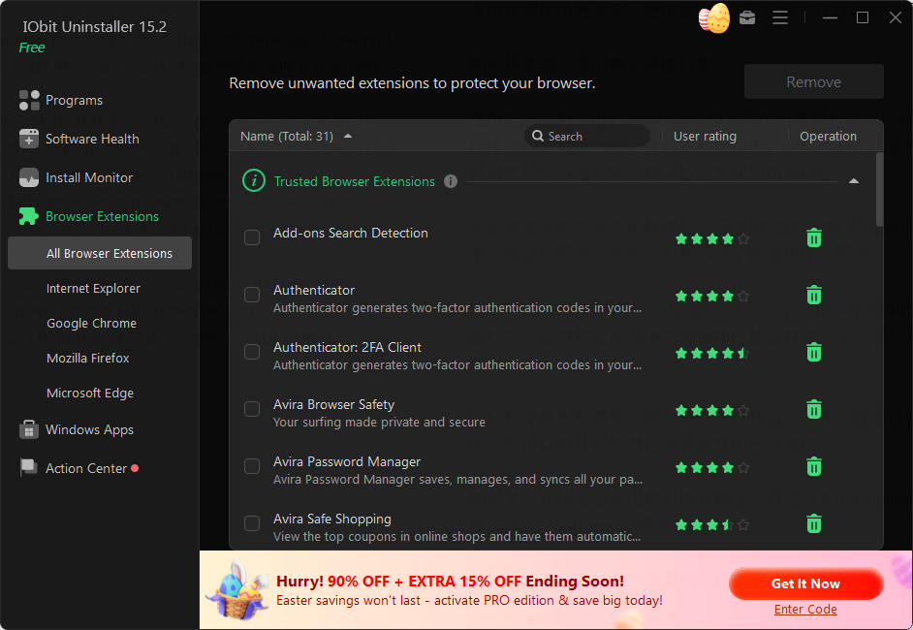
Task: Switch to Mozilla Firefox extensions
Action: 88,358
